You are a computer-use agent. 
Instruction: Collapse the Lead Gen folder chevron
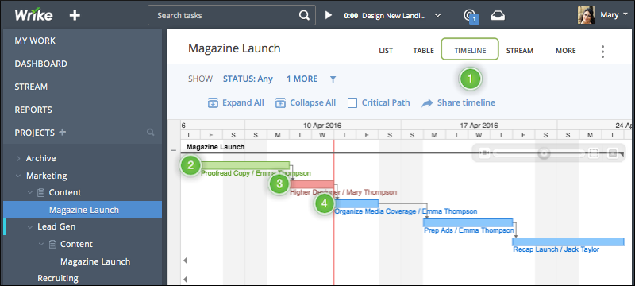tap(29, 227)
